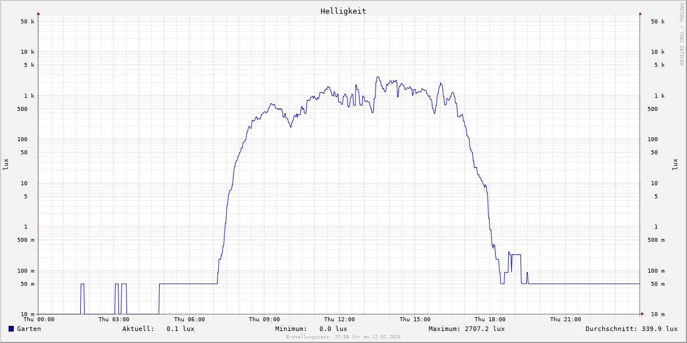The height and width of the screenshot is (343, 687).
Task: Click the 'Thu 15:00' time axis label
Action: tap(415, 320)
